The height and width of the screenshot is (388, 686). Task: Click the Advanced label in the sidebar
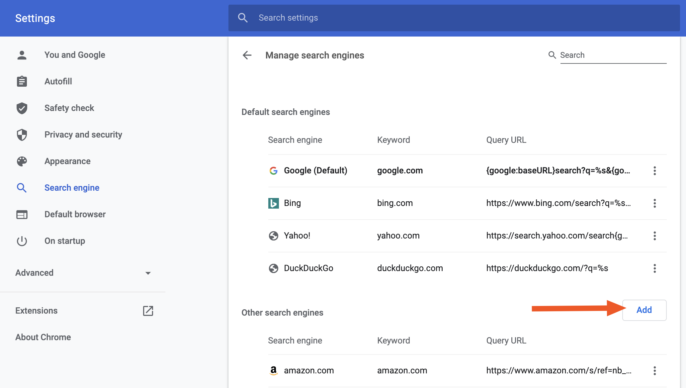(x=34, y=273)
